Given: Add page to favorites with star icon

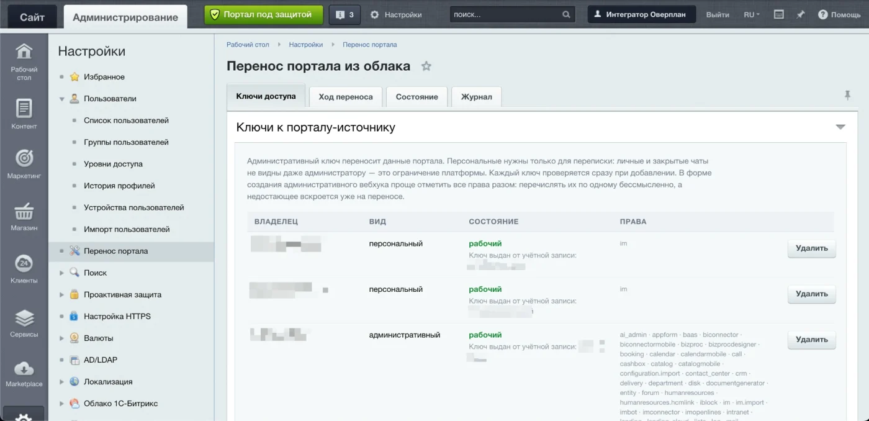Looking at the screenshot, I should 426,66.
